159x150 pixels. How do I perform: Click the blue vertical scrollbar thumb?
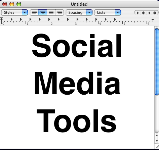[x=157, y=62]
